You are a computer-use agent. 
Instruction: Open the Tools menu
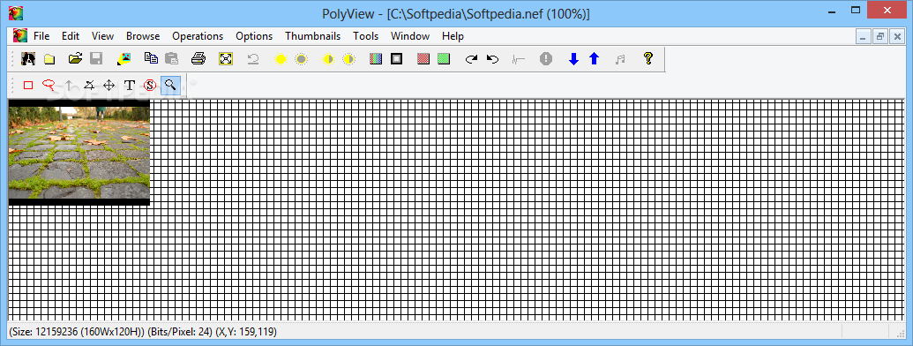pos(366,36)
